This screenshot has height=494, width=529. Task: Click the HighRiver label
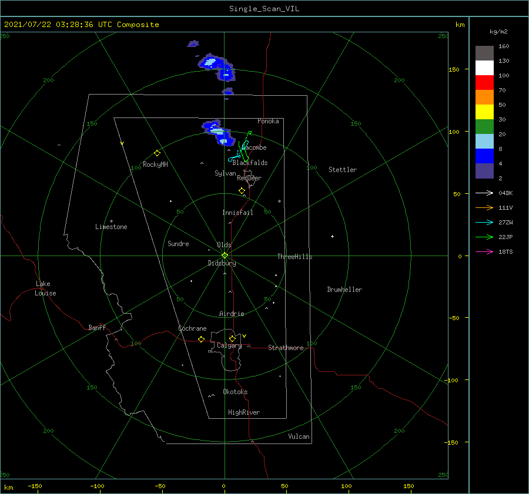coord(244,412)
